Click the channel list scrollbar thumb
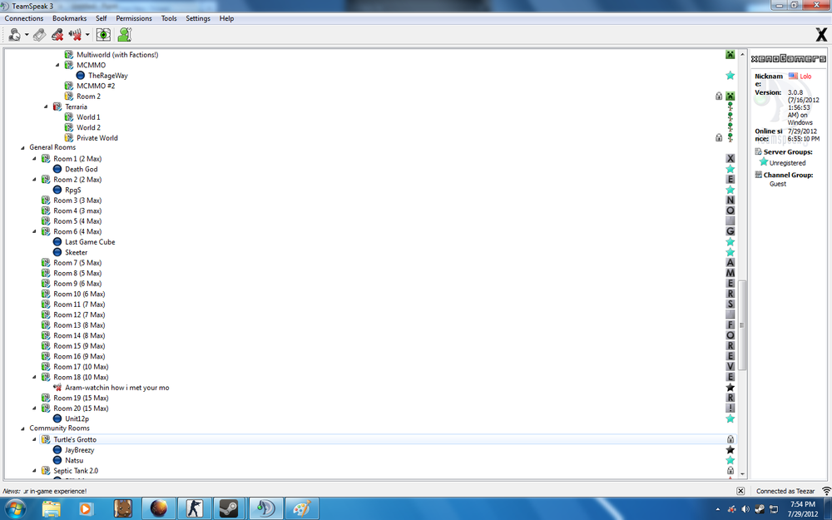 pyautogui.click(x=742, y=324)
